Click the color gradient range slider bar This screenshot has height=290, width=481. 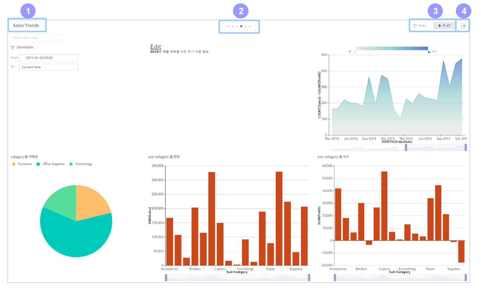point(392,48)
